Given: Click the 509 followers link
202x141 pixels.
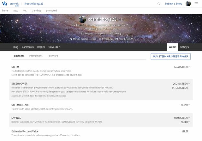Looking at the screenshot, I should (x=87, y=34).
